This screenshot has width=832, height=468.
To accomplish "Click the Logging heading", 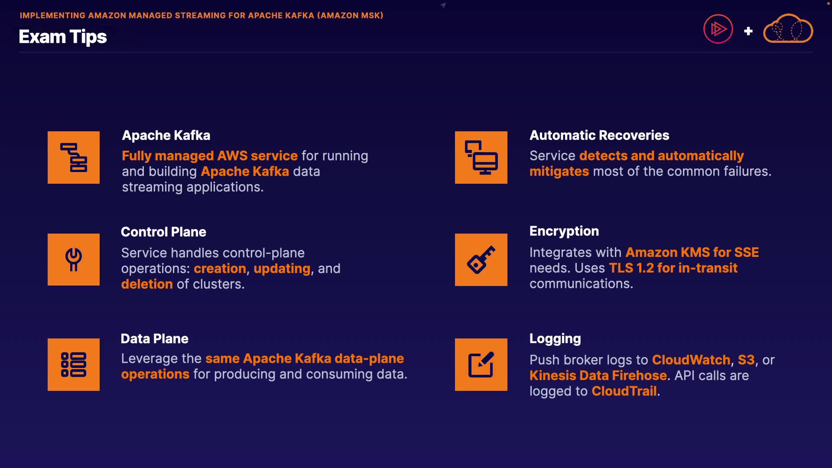I will point(555,338).
